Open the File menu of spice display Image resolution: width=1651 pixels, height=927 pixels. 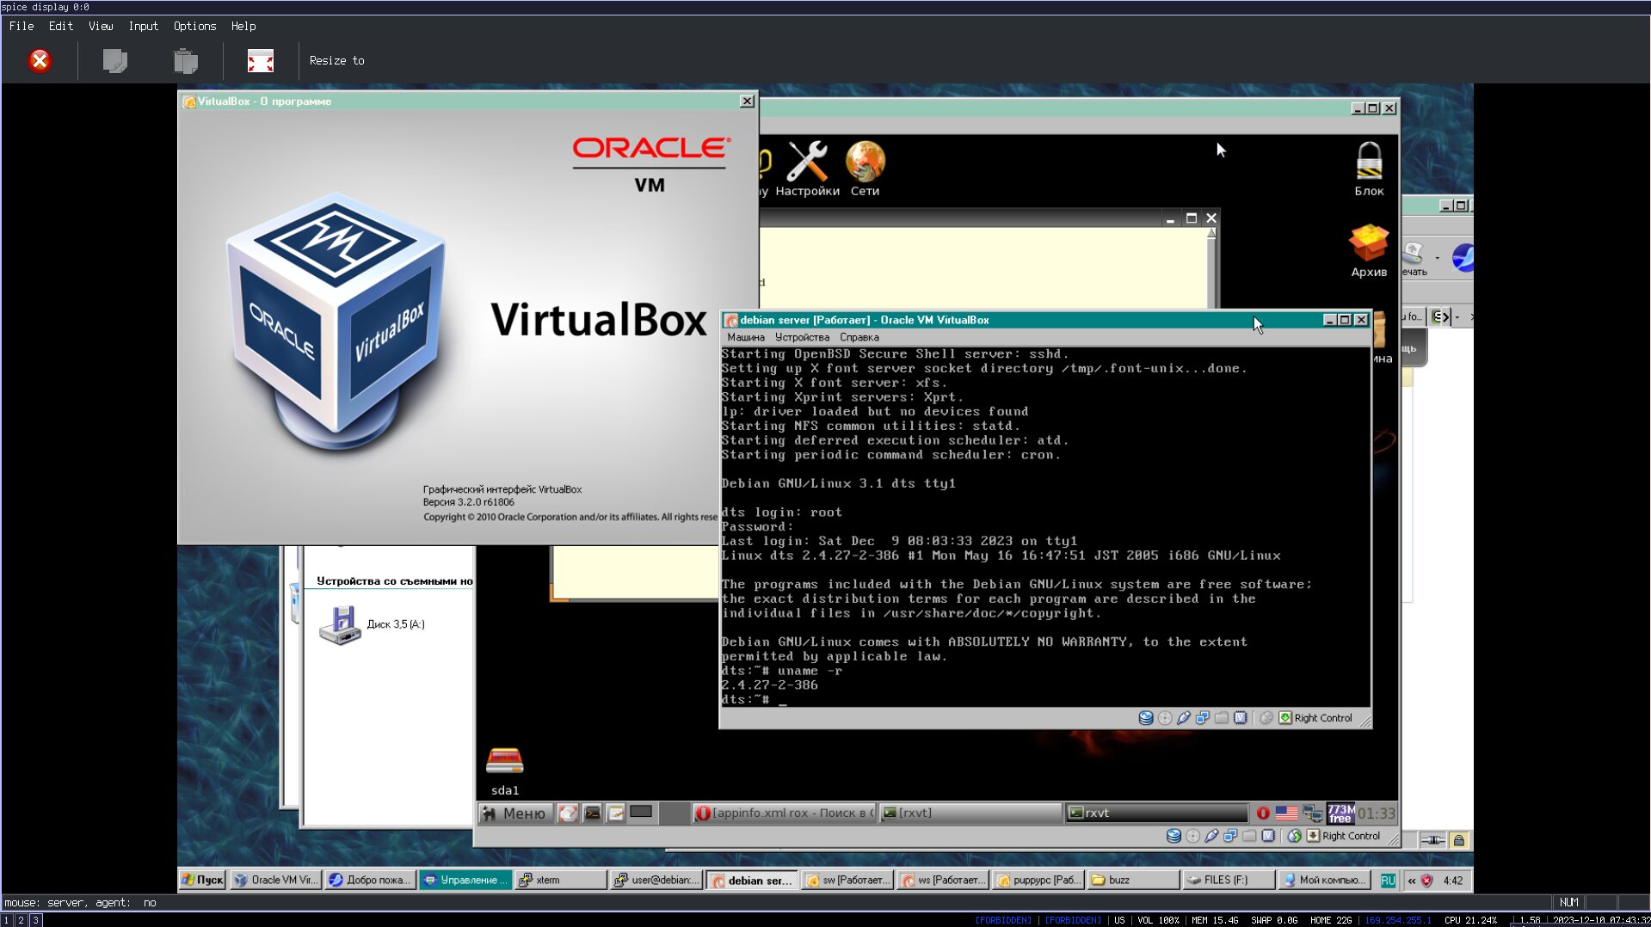(22, 26)
